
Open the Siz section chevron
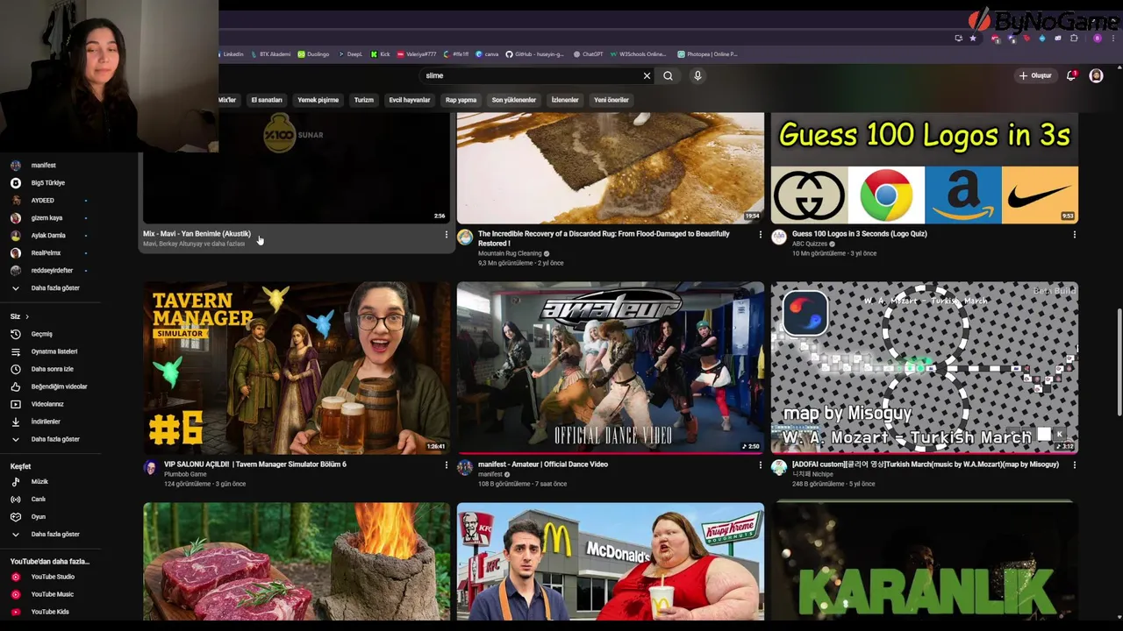click(x=27, y=316)
